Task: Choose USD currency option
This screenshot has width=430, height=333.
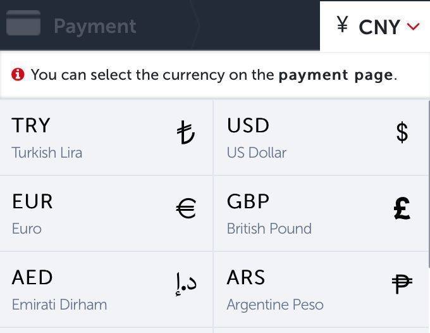Action: click(321, 137)
